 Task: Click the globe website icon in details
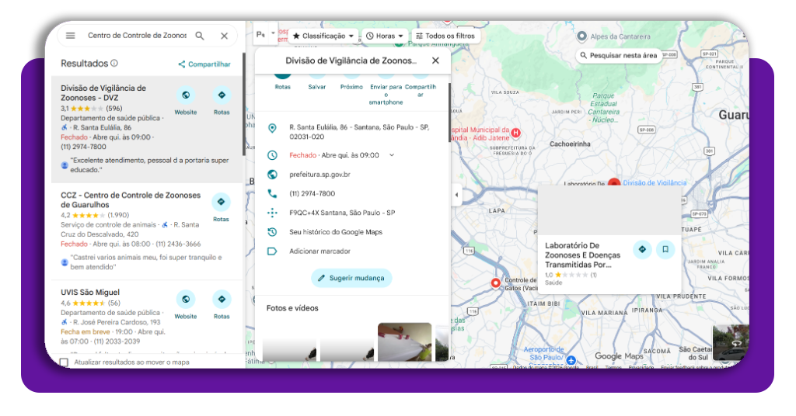[272, 175]
